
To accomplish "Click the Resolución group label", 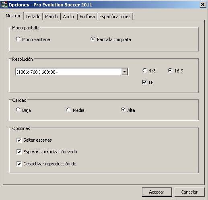I will [x=23, y=59].
